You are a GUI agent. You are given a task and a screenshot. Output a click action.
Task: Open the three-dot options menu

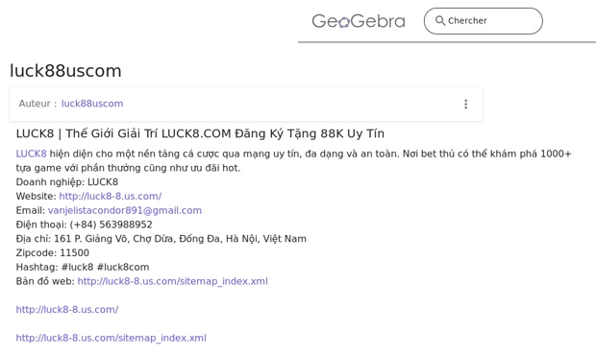(x=465, y=104)
